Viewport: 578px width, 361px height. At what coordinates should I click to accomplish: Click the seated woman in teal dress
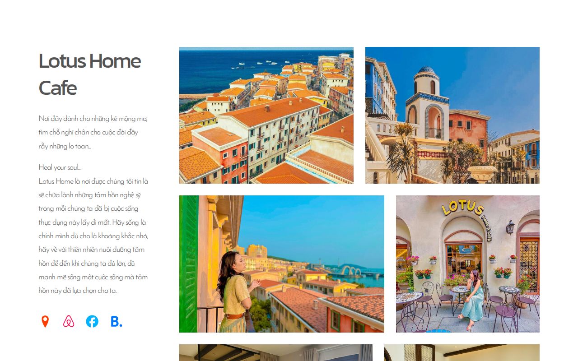[472, 301]
